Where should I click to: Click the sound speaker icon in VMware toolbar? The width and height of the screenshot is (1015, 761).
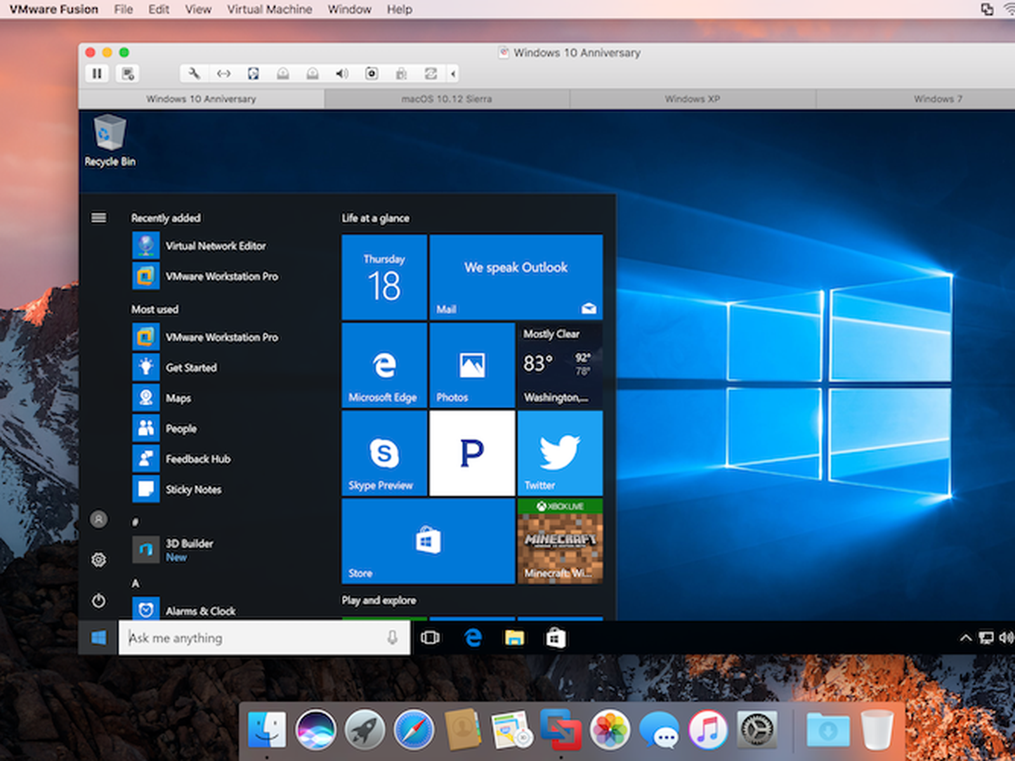342,74
